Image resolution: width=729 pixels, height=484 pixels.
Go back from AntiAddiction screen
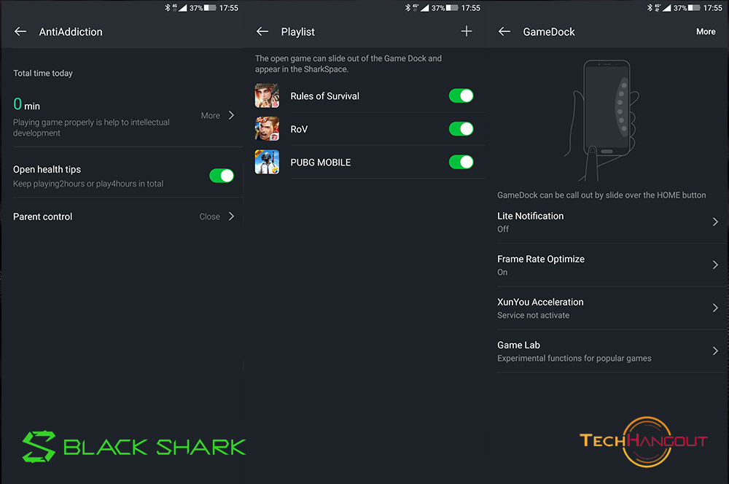coord(20,31)
